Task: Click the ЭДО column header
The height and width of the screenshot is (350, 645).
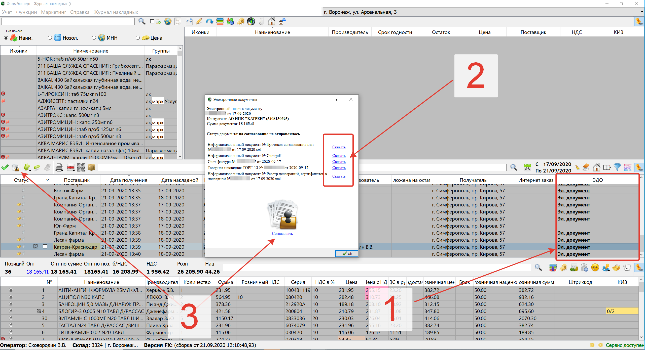Action: point(597,180)
